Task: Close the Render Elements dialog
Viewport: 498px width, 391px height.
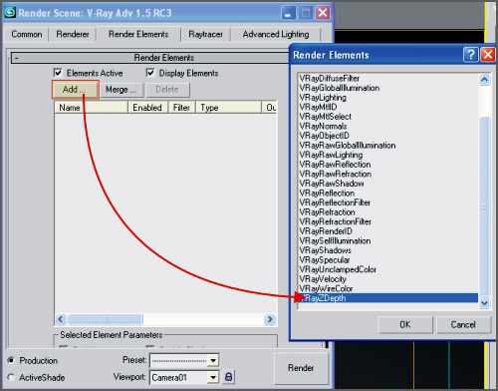Action: 488,54
